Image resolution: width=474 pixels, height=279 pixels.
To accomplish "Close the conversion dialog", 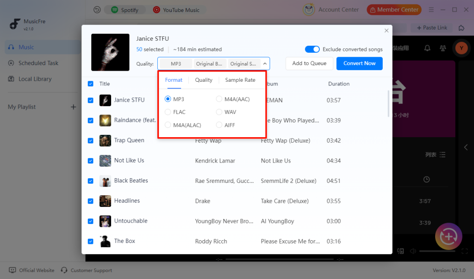I will click(x=387, y=30).
